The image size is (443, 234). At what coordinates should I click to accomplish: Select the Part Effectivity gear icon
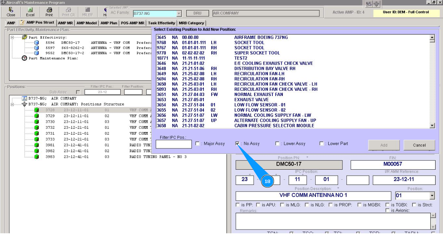pos(25,38)
